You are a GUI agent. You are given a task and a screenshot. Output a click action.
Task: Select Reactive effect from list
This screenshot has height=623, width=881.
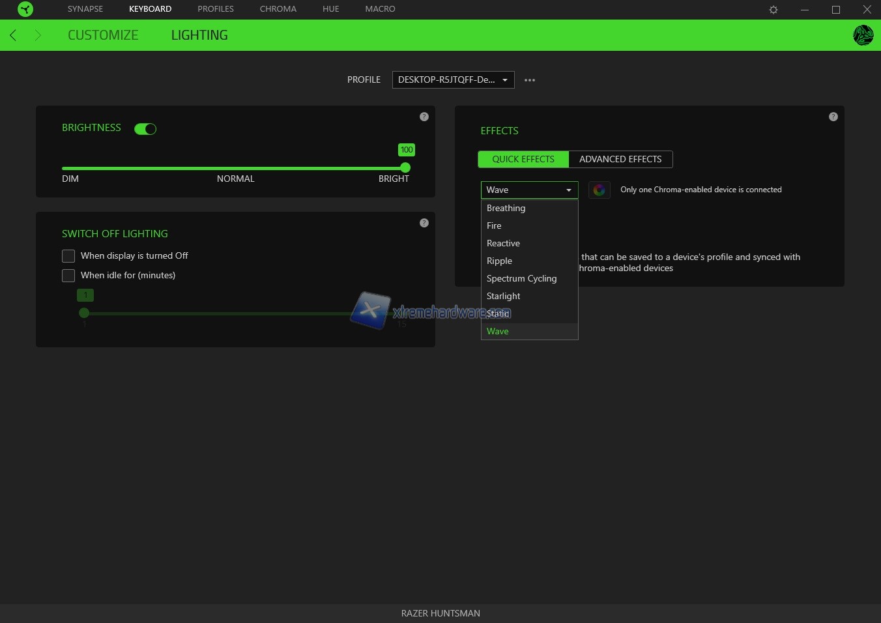point(530,243)
